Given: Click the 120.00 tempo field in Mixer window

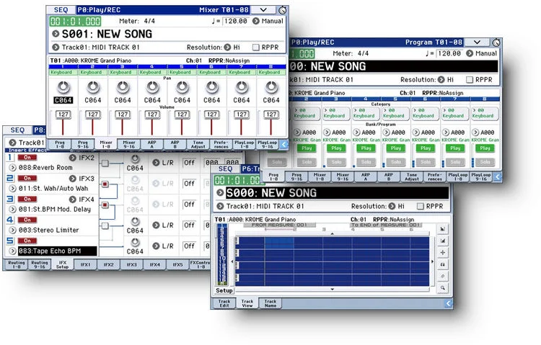Looking at the screenshot, I should tap(236, 21).
